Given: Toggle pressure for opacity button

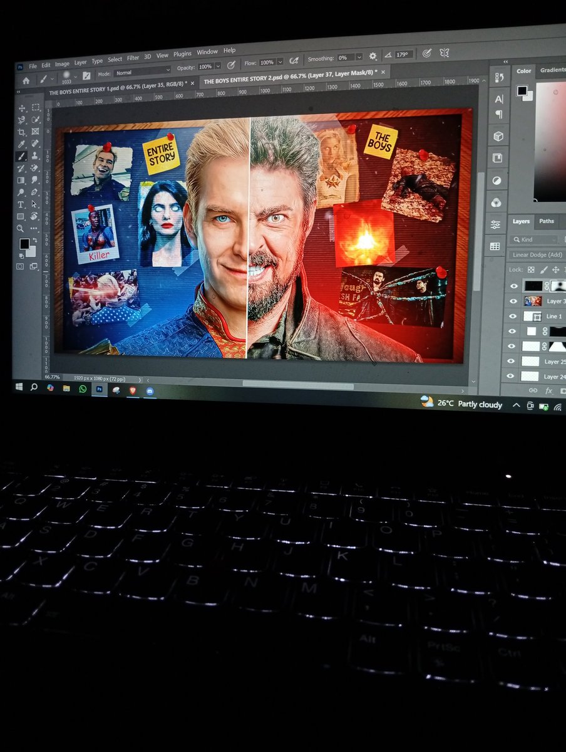Looking at the screenshot, I should click(x=231, y=65).
